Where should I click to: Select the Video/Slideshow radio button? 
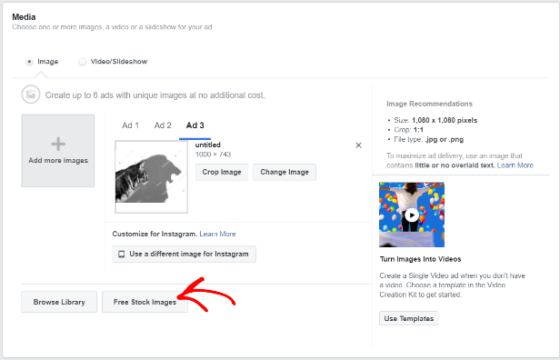pyautogui.click(x=83, y=62)
